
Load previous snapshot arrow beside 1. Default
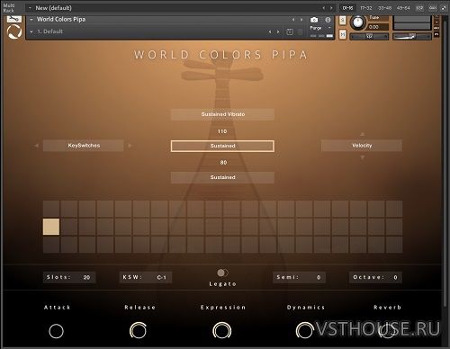(x=270, y=31)
